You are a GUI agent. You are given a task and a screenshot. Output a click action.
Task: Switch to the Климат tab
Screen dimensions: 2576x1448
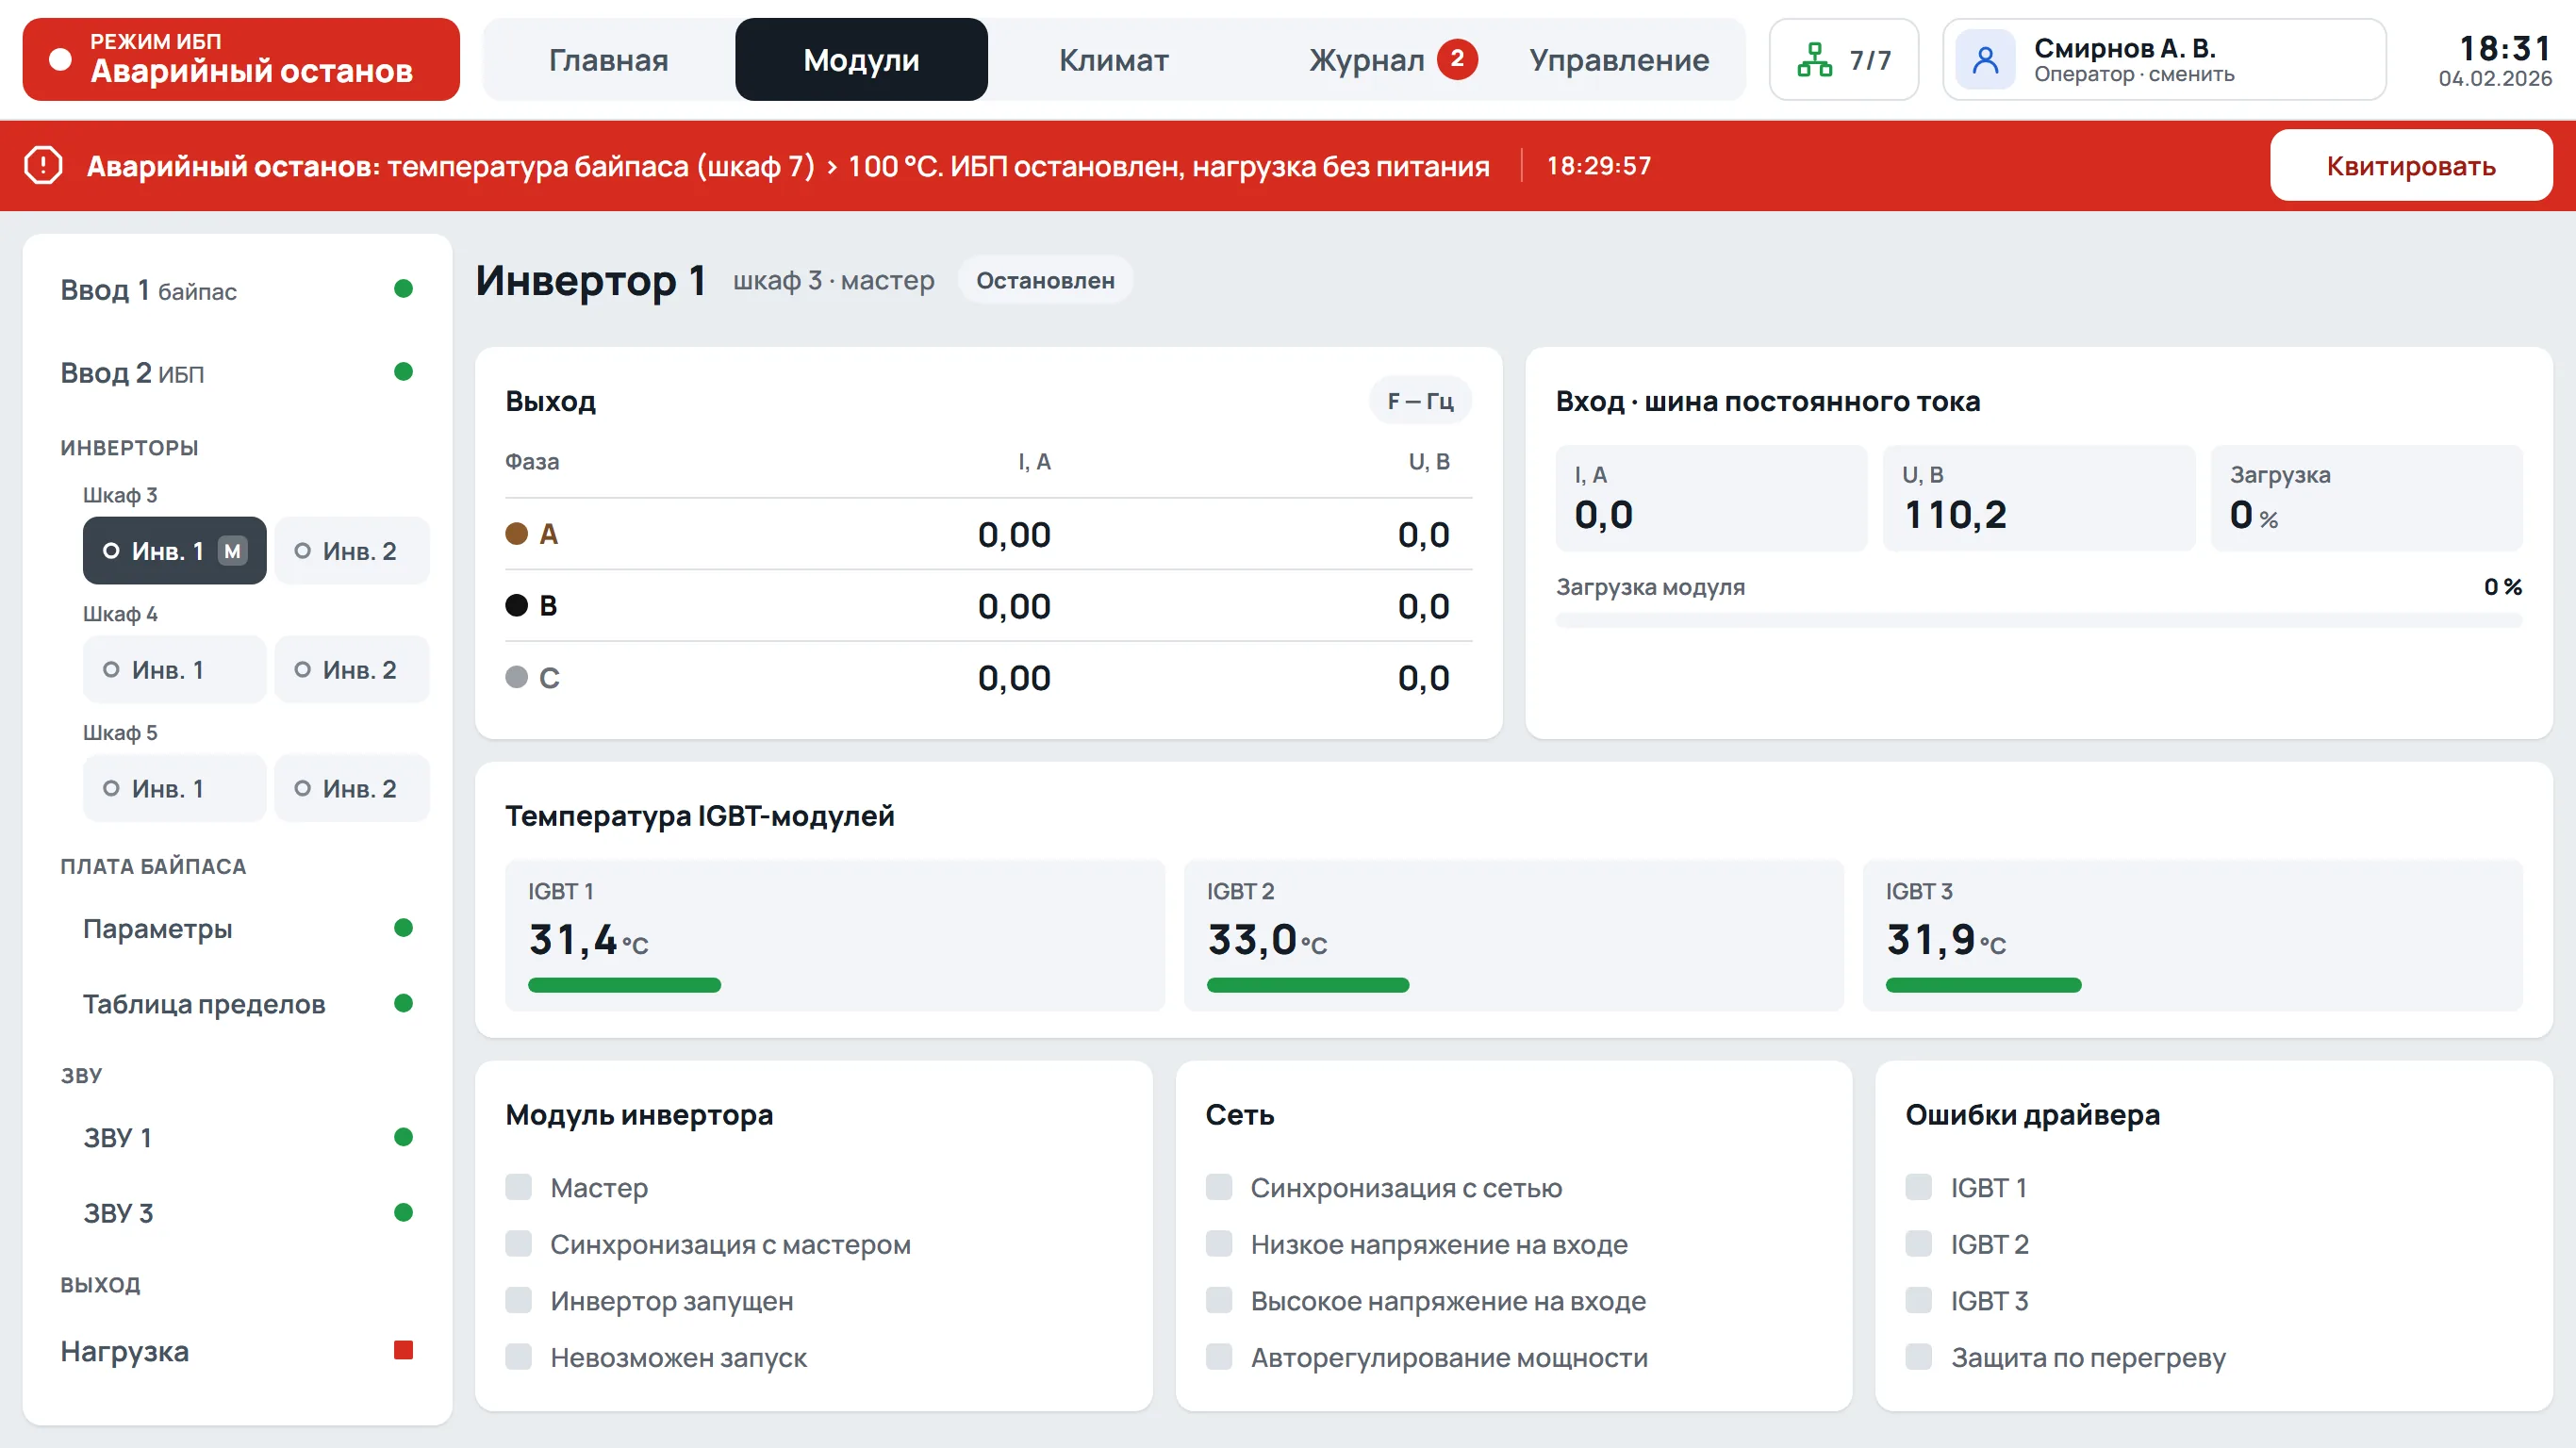(x=1113, y=60)
